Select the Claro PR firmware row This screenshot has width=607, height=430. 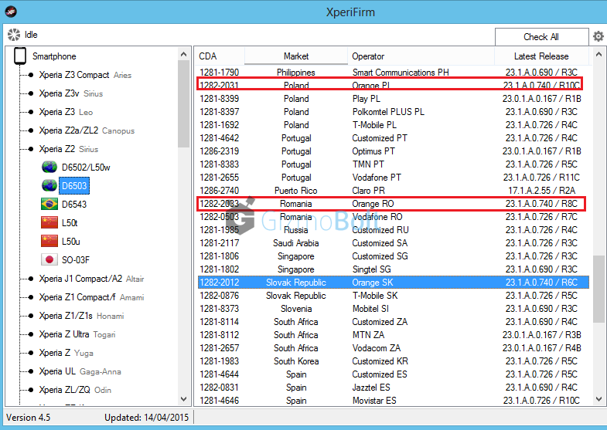coord(394,191)
